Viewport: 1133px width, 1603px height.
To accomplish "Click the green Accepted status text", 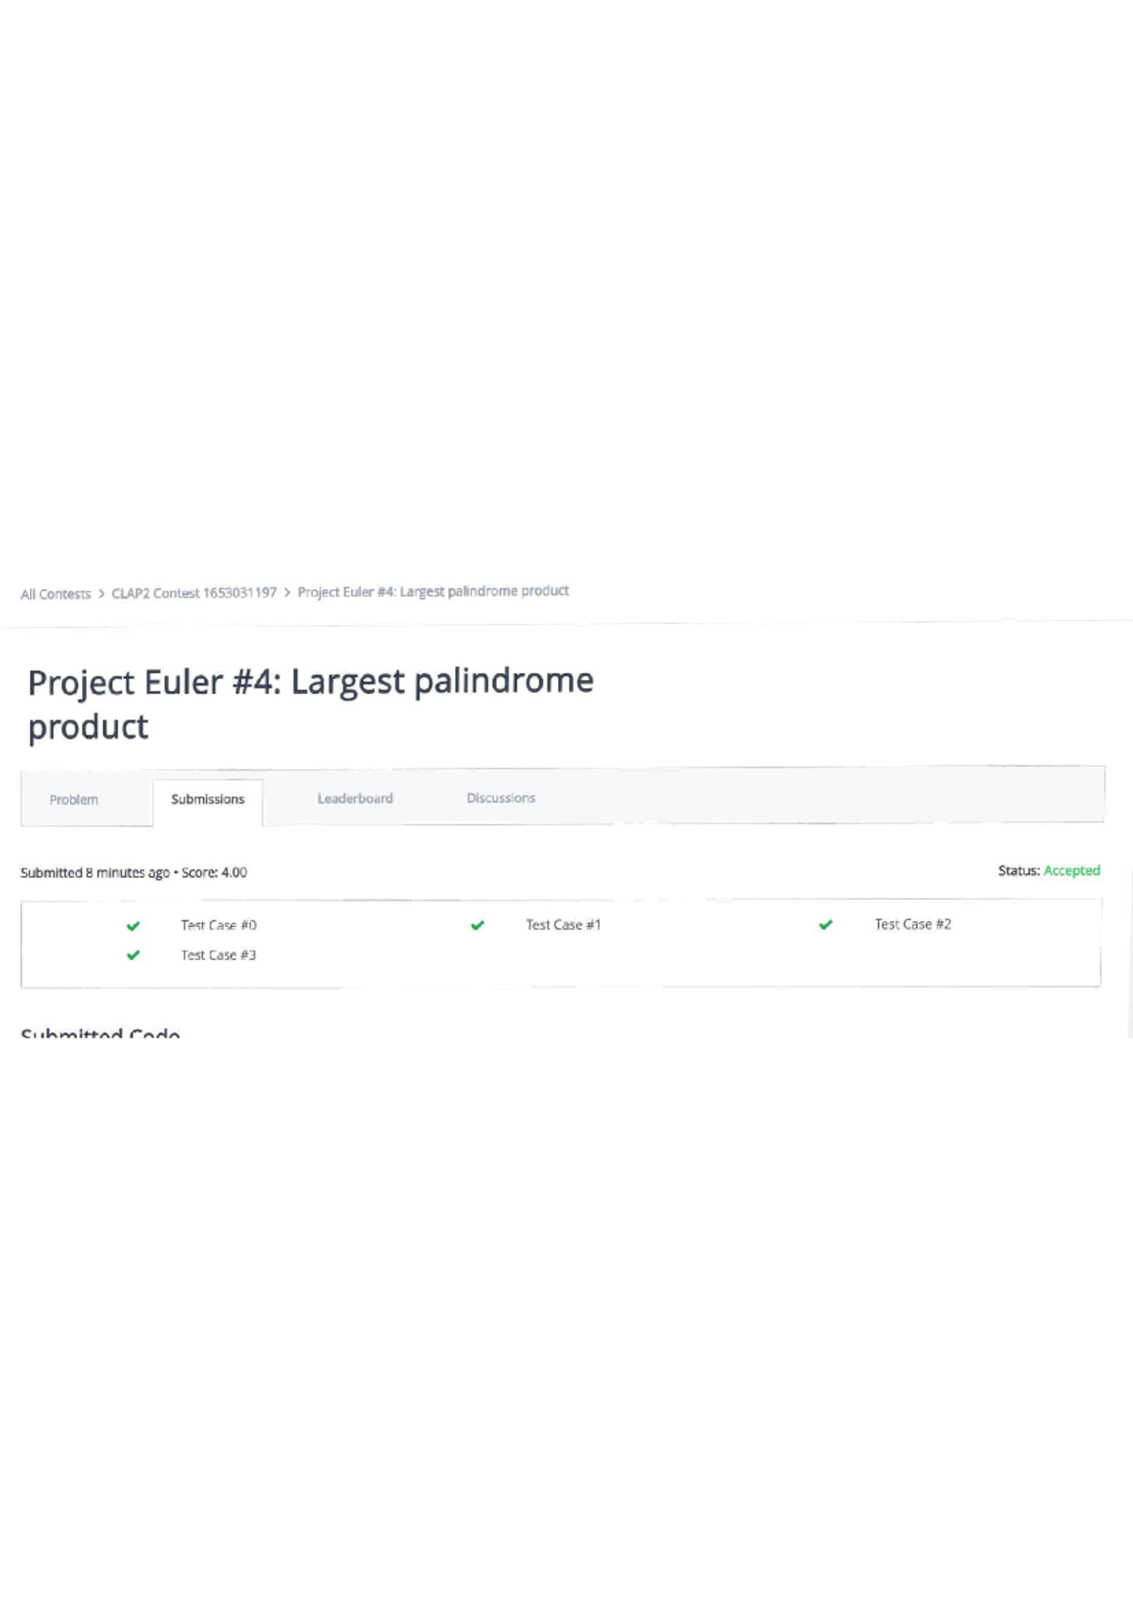I will [x=1072, y=870].
